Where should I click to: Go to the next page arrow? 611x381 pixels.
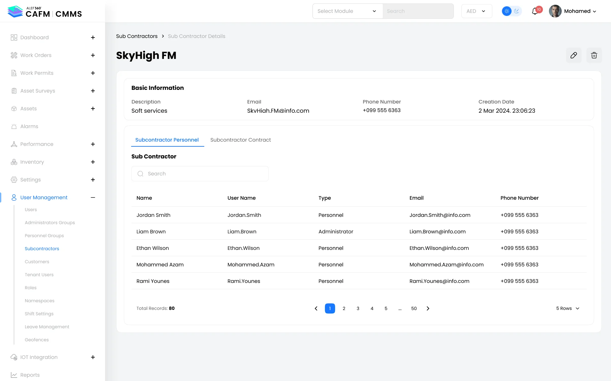click(428, 309)
